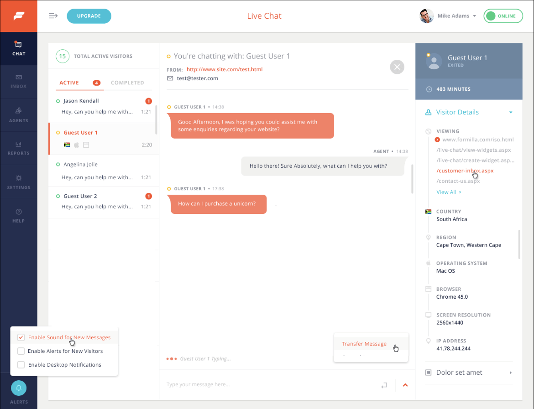The image size is (534, 409).
Task: Click the Country flag icon in details
Action: point(429,212)
